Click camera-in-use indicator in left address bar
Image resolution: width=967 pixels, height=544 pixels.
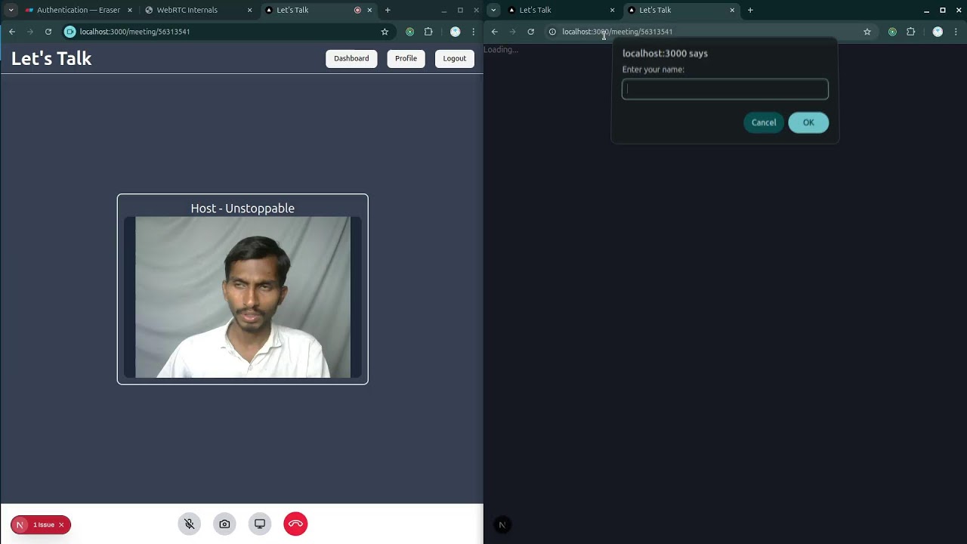point(70,32)
